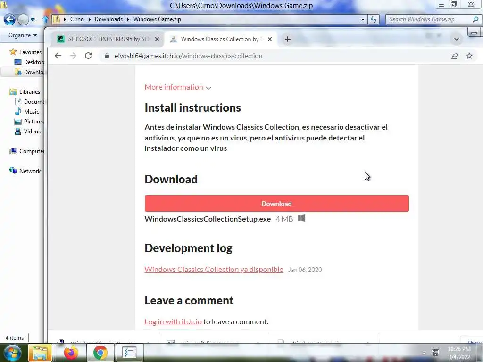483x362 pixels.
Task: Click Explorer's back navigation arrow
Action: click(x=9, y=19)
